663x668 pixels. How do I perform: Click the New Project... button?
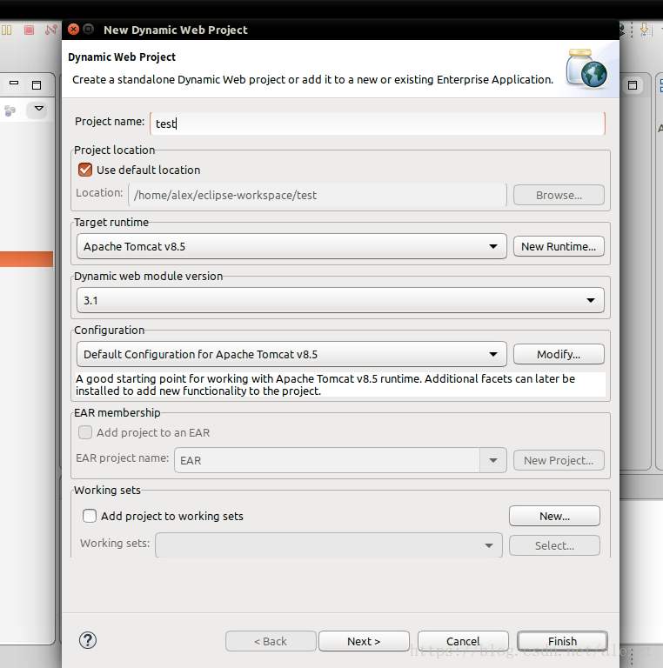[x=559, y=460]
